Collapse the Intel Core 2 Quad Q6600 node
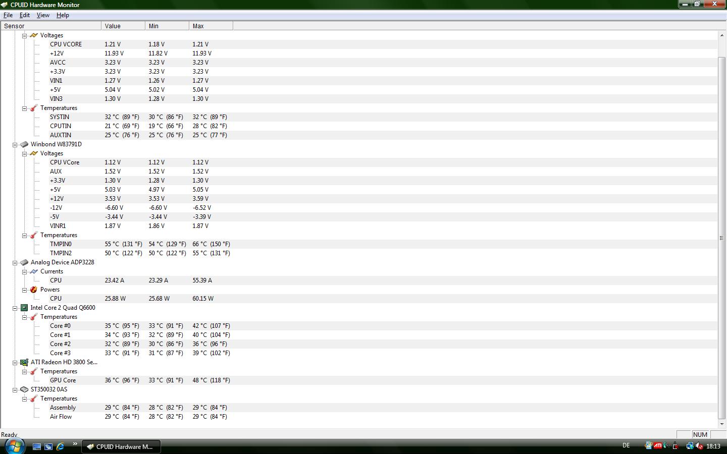 pyautogui.click(x=15, y=308)
